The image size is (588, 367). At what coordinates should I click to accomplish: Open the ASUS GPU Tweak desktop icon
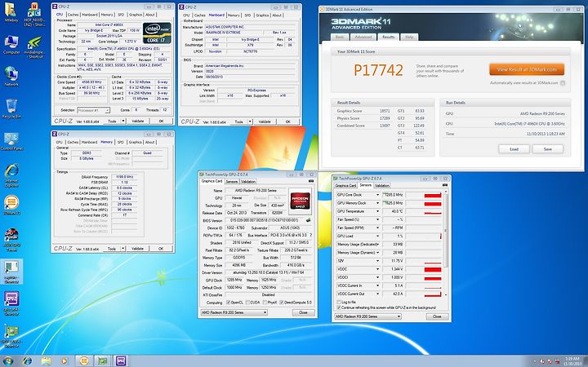pos(11,240)
